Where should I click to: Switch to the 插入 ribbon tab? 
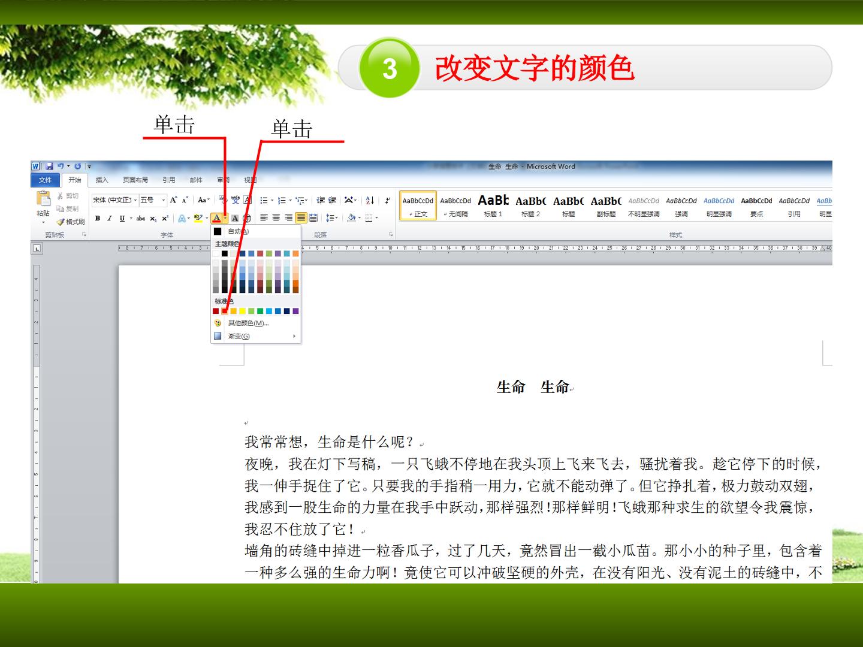pos(102,180)
